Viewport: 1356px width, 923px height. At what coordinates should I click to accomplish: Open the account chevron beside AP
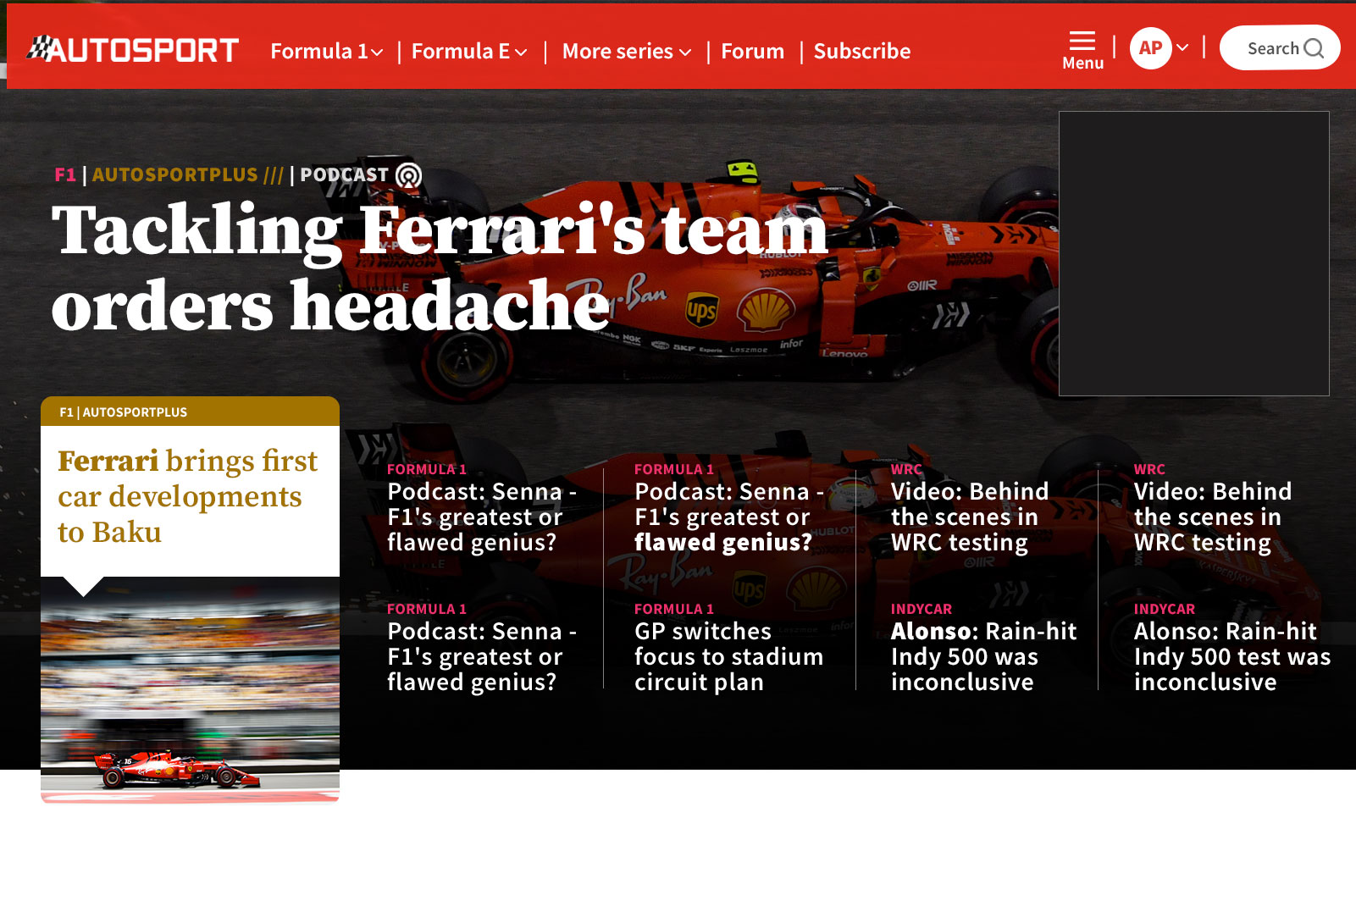point(1182,48)
